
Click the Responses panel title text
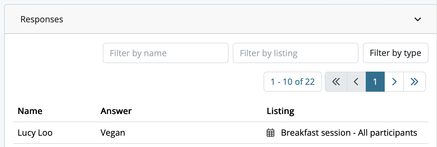point(42,19)
